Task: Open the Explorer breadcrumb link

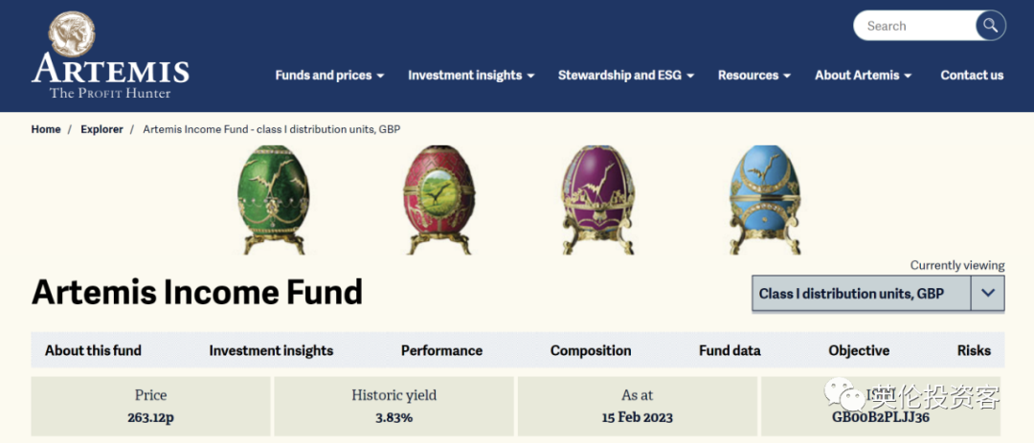Action: [x=101, y=129]
